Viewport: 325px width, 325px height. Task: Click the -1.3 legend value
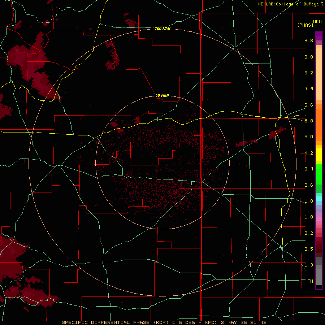click(308, 265)
